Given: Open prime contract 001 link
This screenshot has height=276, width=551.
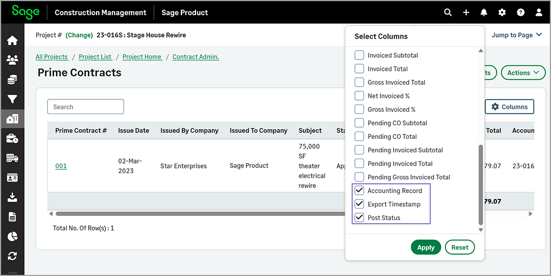Looking at the screenshot, I should [61, 166].
